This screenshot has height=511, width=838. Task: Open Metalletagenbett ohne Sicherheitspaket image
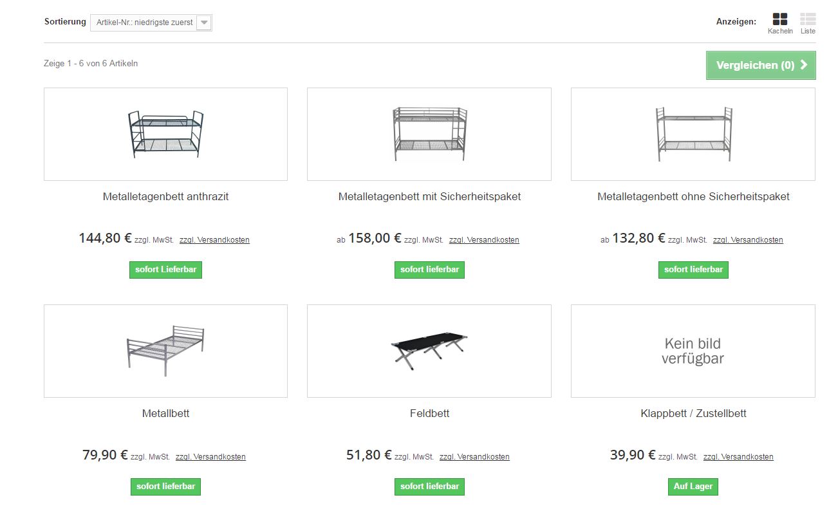coord(693,134)
